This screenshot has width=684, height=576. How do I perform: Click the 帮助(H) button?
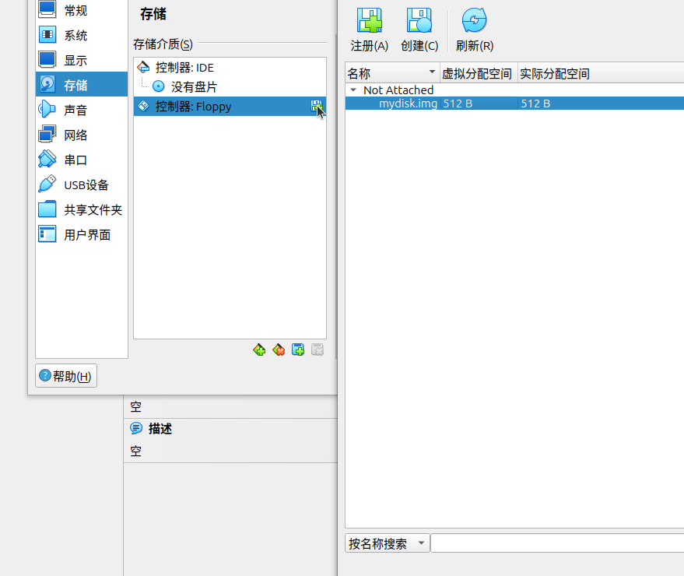click(66, 377)
